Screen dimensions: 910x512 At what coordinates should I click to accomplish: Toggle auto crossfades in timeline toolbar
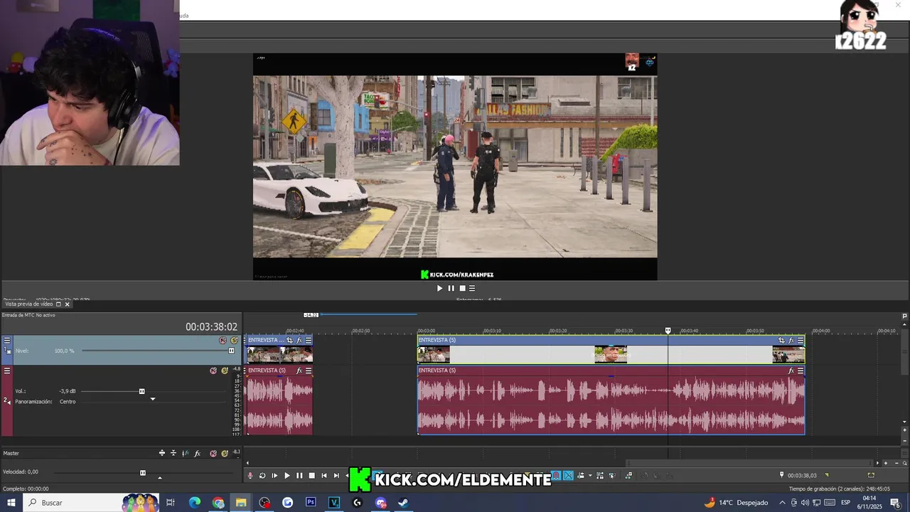click(x=568, y=476)
